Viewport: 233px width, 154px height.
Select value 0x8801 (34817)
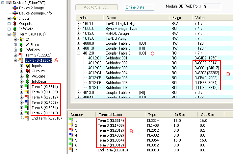[207, 68]
